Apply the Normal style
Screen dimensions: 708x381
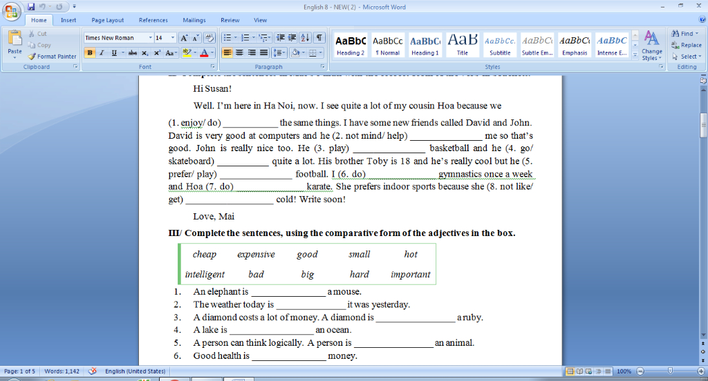[387, 45]
